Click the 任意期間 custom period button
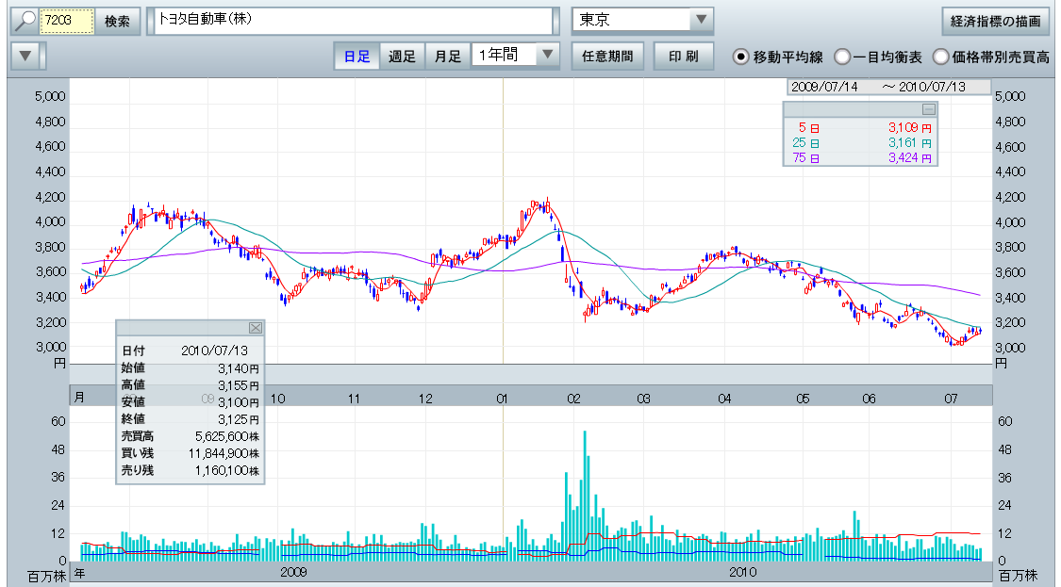The height and width of the screenshot is (587, 1061). [x=607, y=57]
